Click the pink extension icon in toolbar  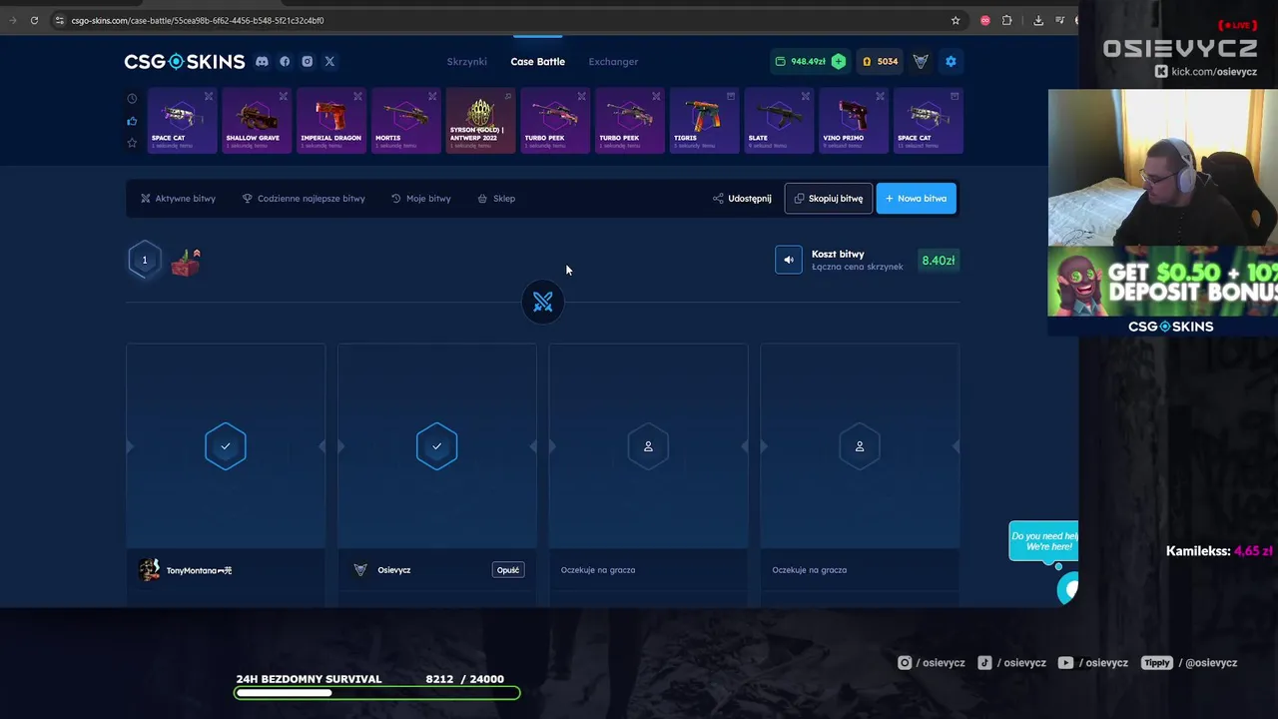985,20
